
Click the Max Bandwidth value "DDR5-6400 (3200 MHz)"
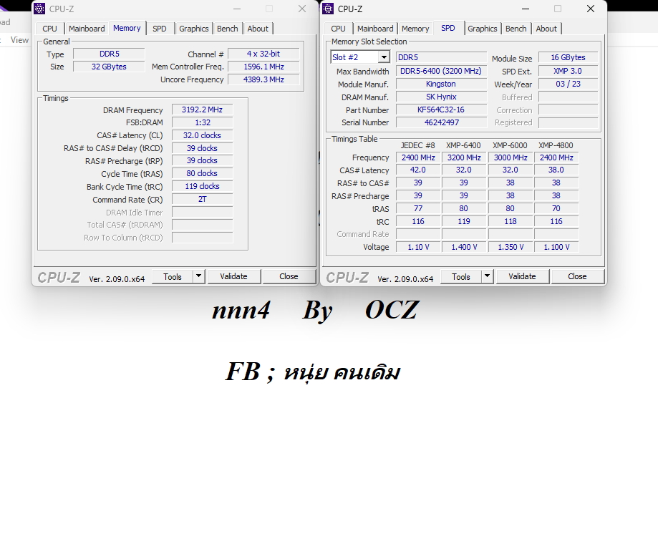click(x=441, y=71)
